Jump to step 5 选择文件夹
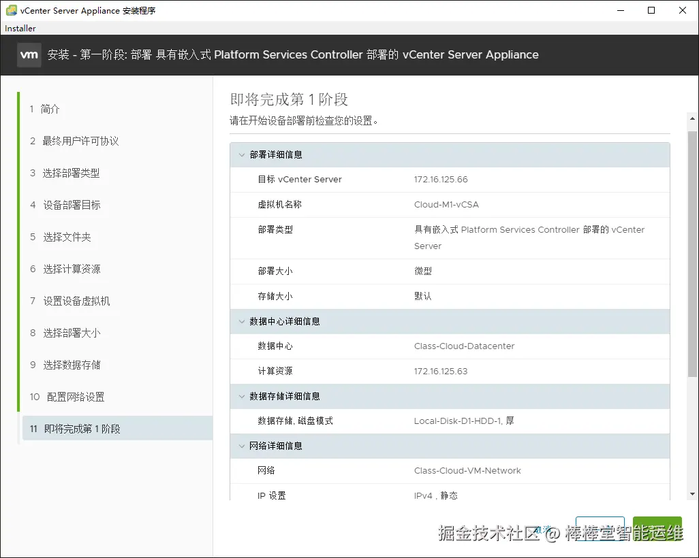Viewport: 699px width, 558px height. pos(61,237)
